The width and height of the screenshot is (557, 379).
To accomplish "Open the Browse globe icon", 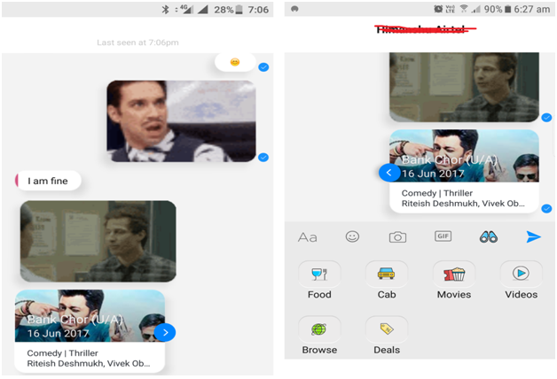I will pos(319,329).
